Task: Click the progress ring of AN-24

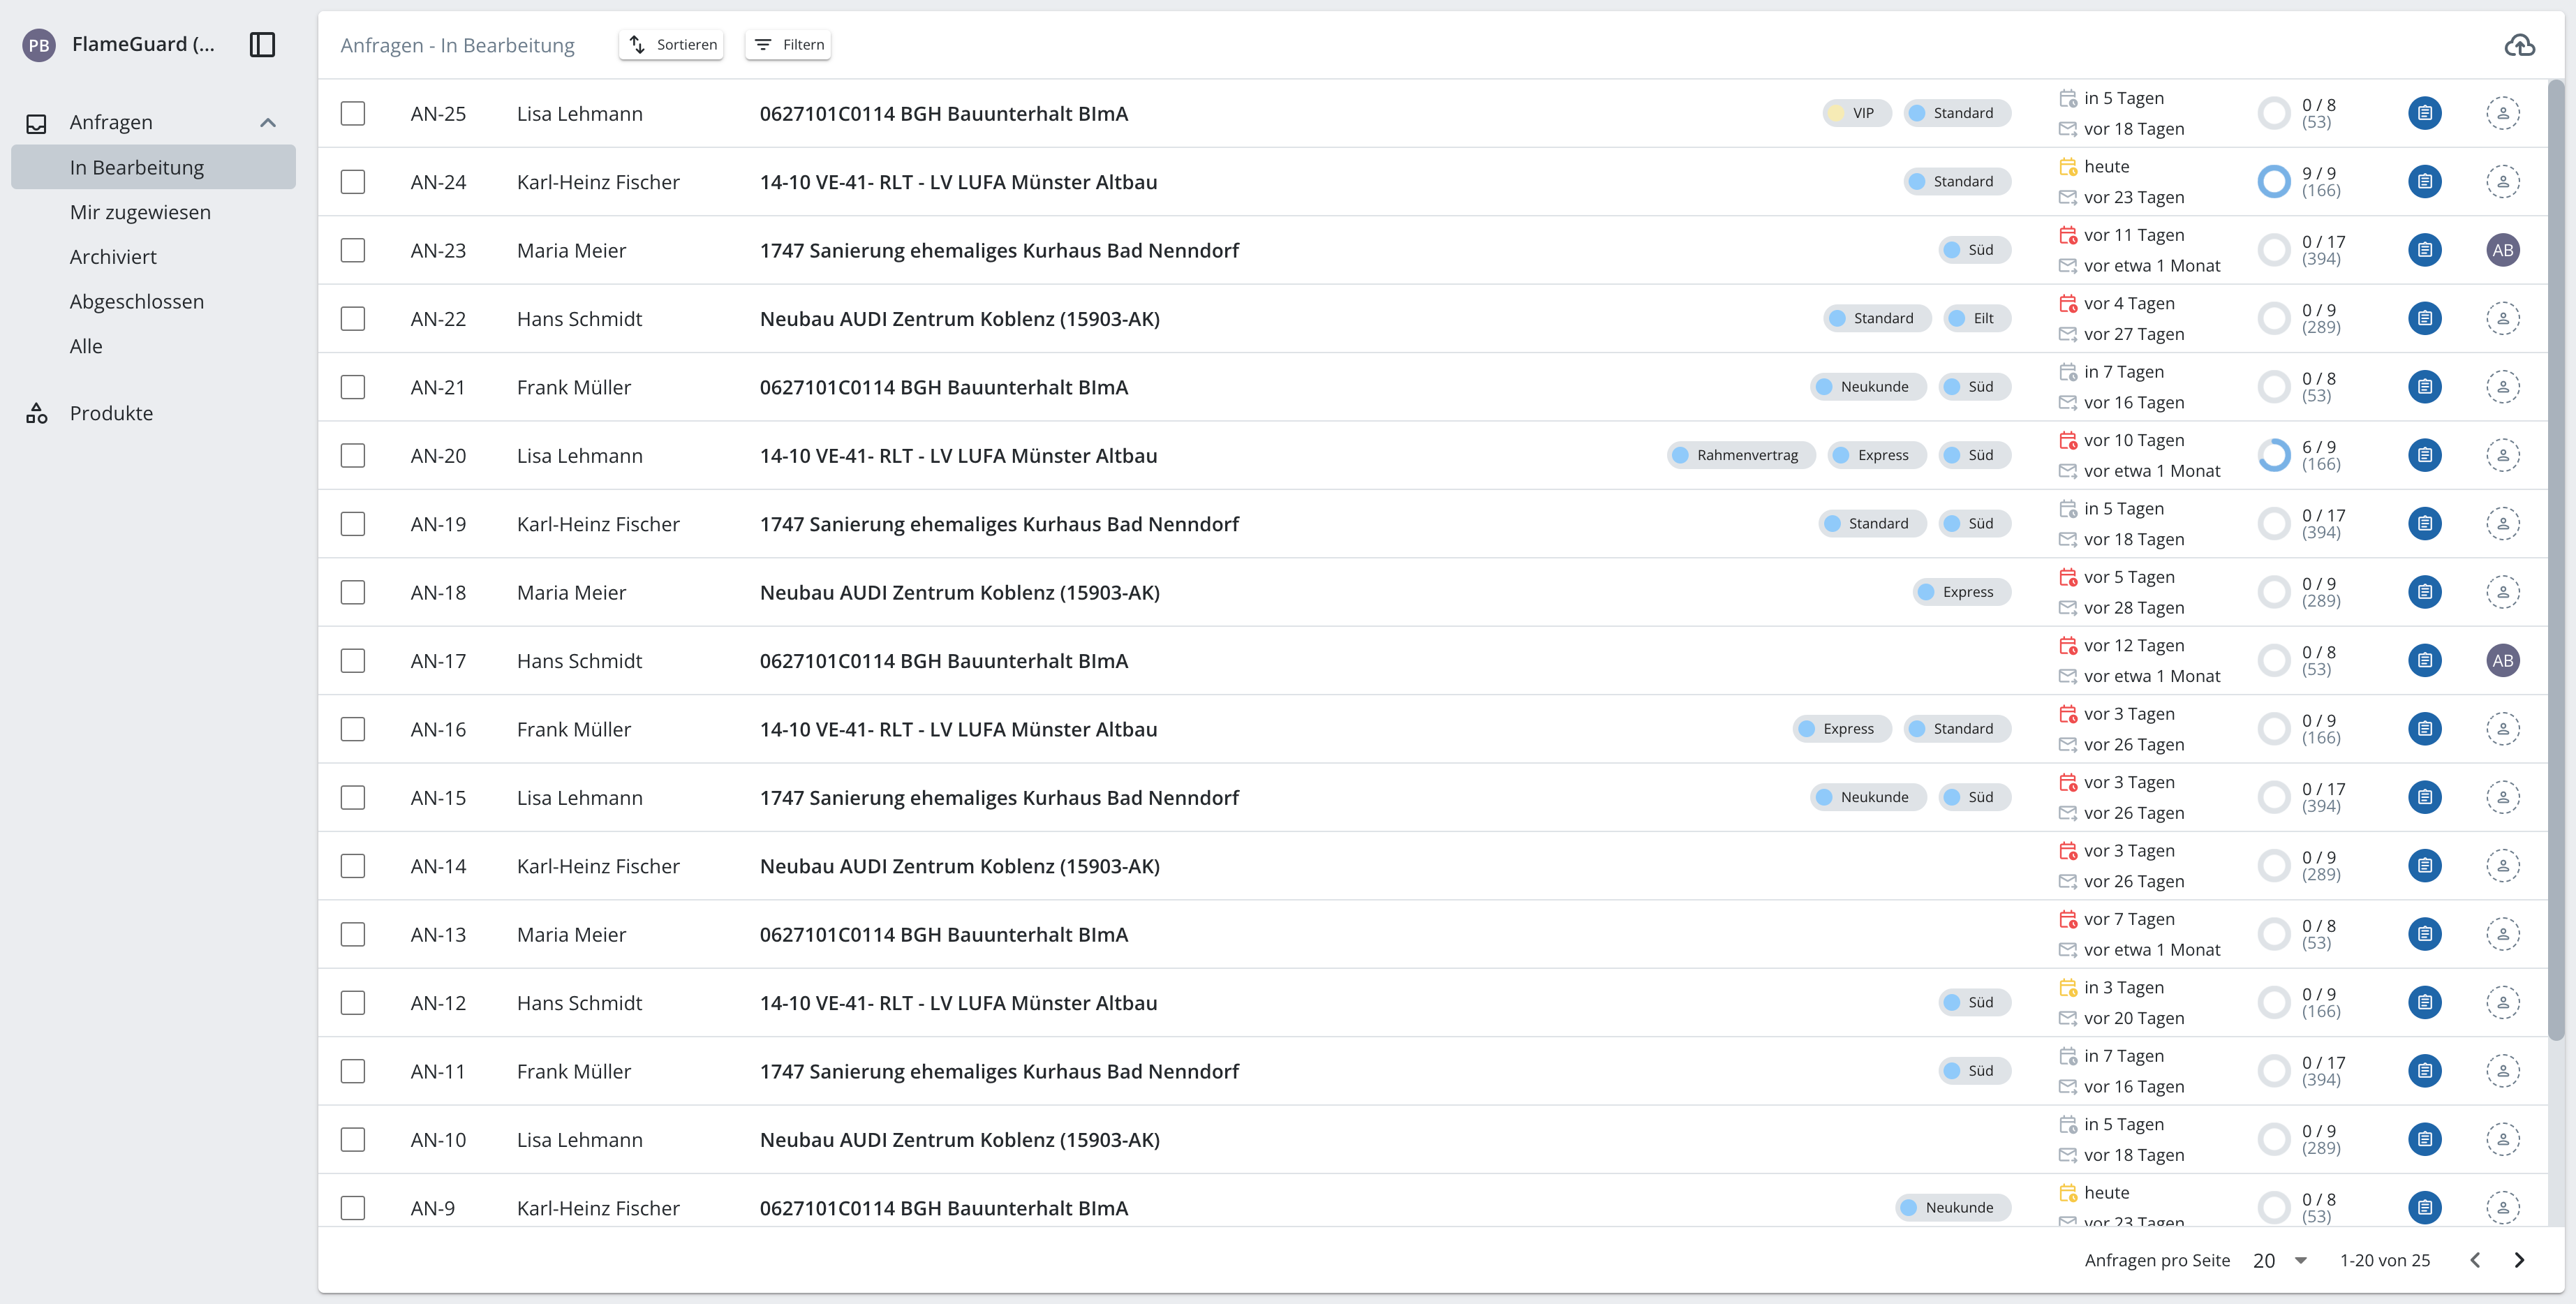Action: (x=2273, y=182)
